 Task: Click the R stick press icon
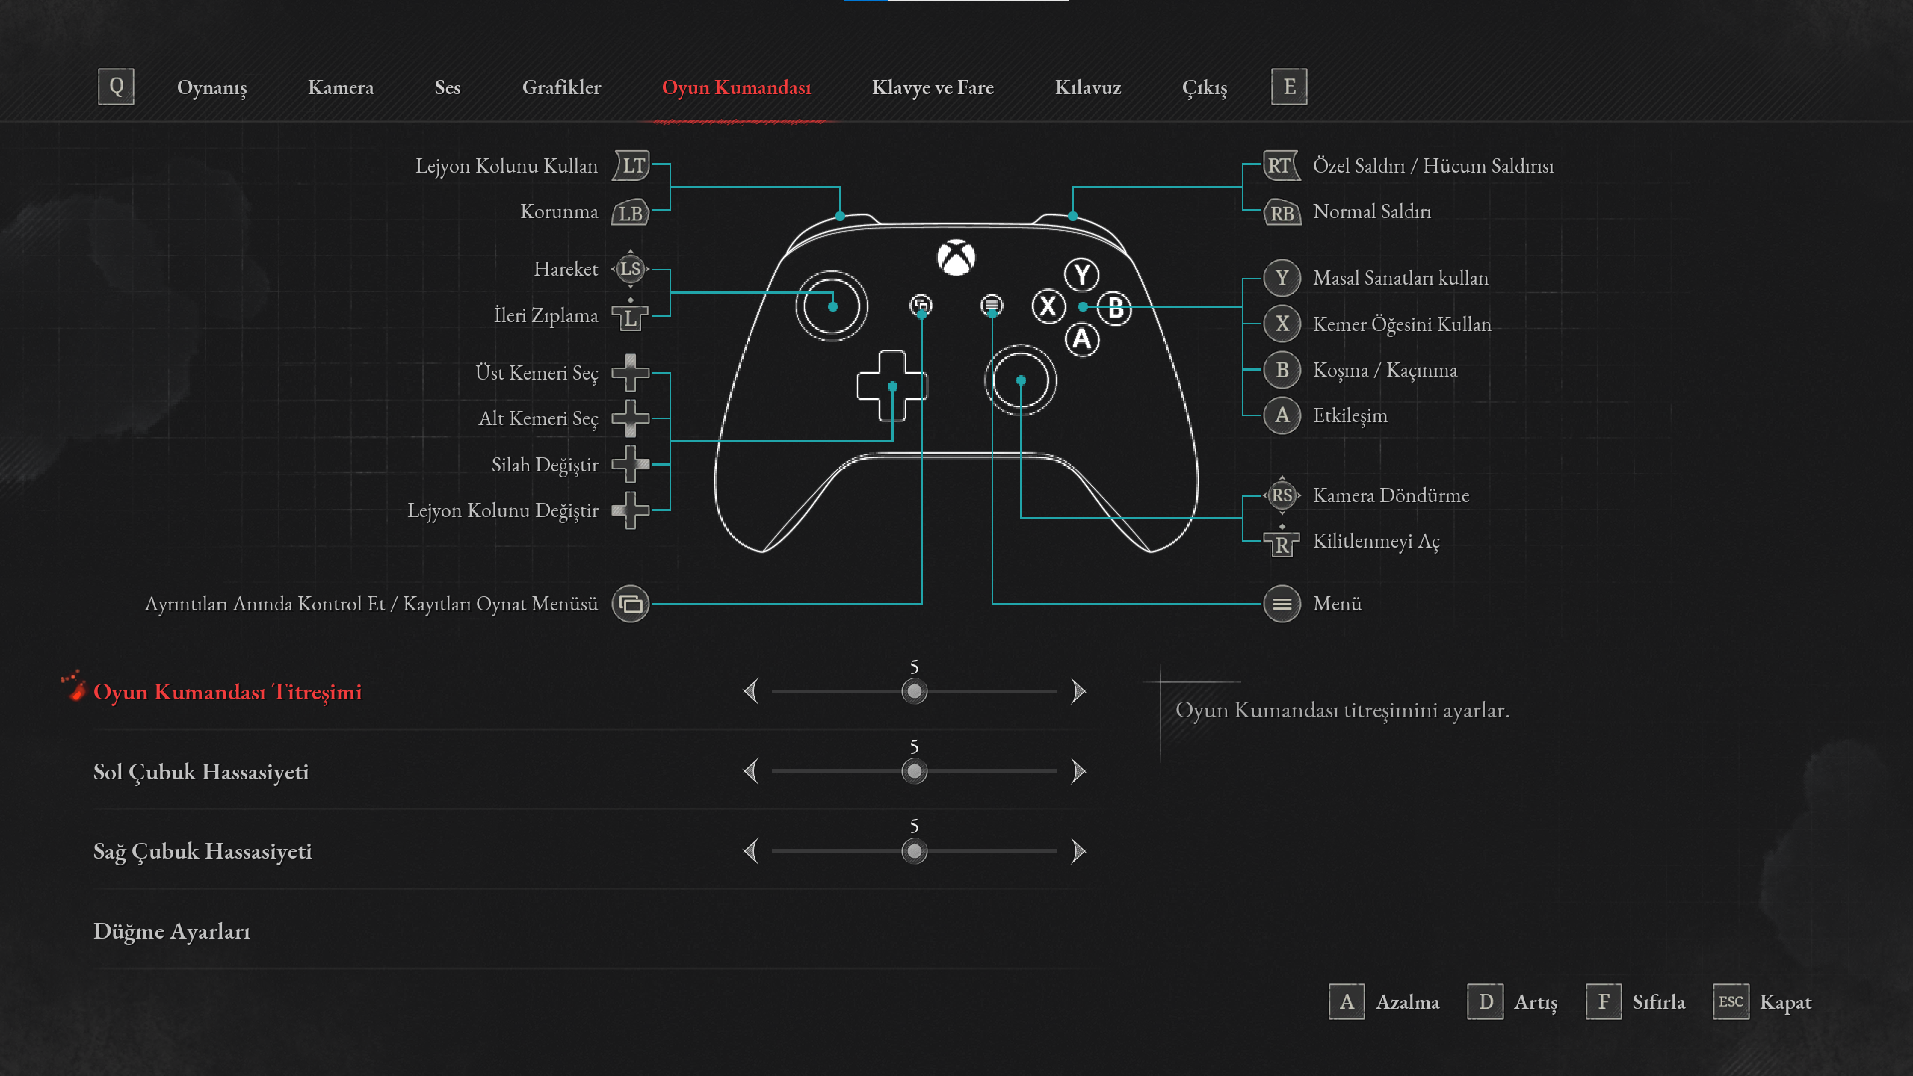click(x=1282, y=542)
